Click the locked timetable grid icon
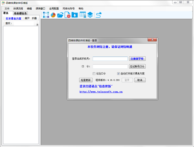This screenshot has height=147, width=194. tap(83, 15)
